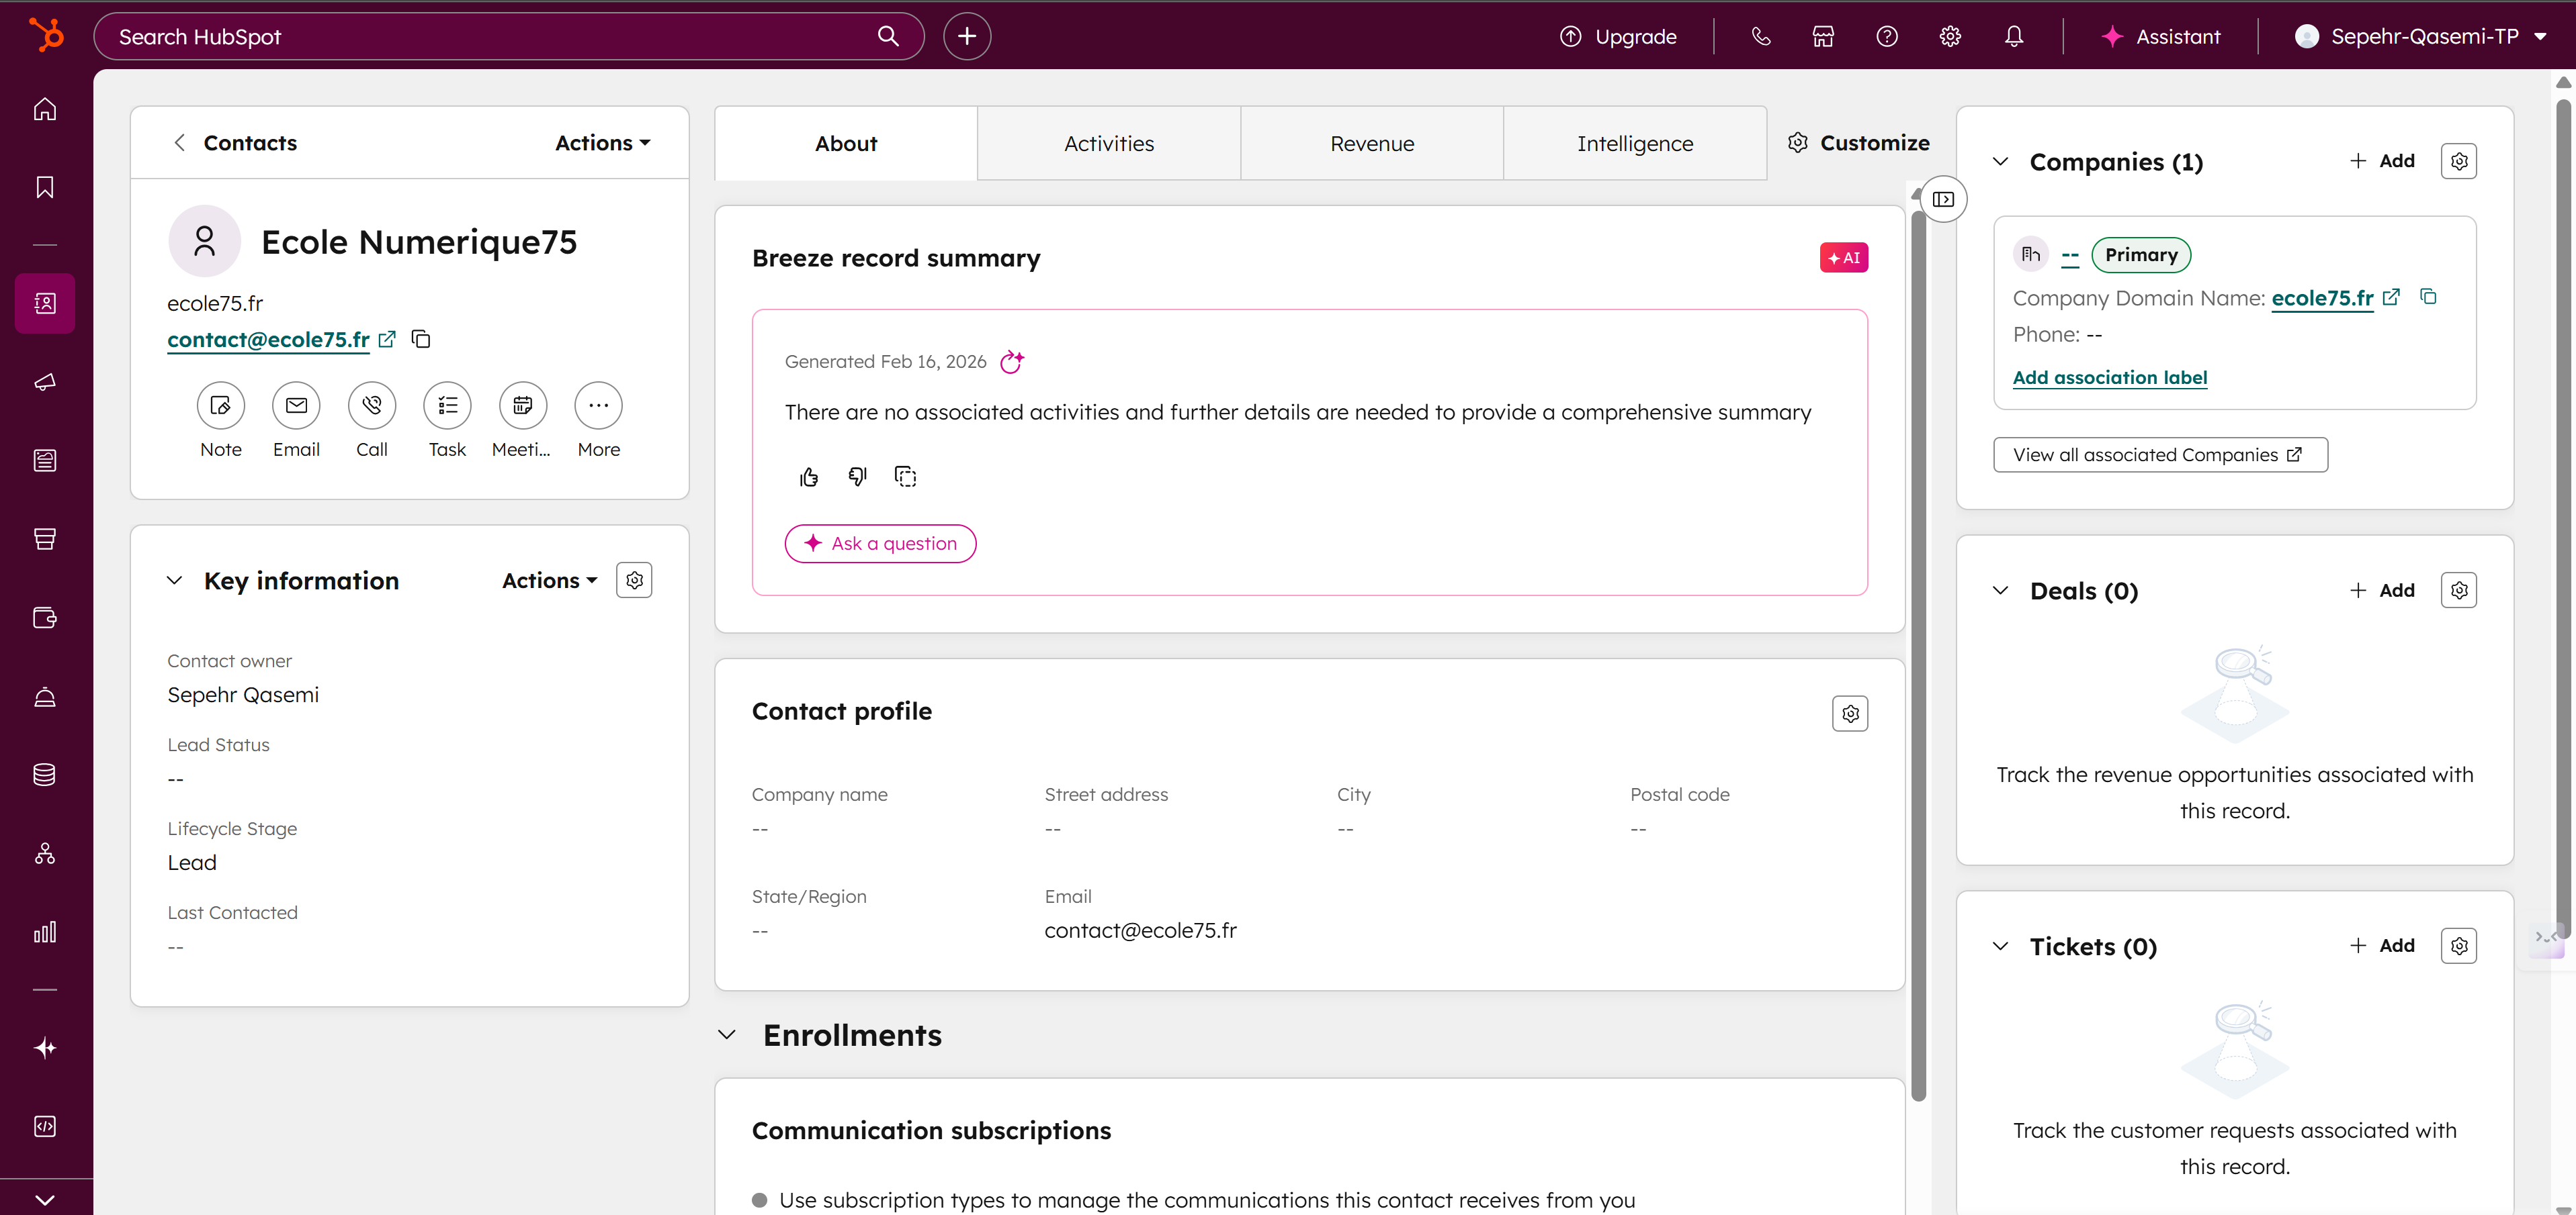The height and width of the screenshot is (1215, 2576).
Task: Select the Commerce wallet icon in the sidebar
Action: point(44,618)
